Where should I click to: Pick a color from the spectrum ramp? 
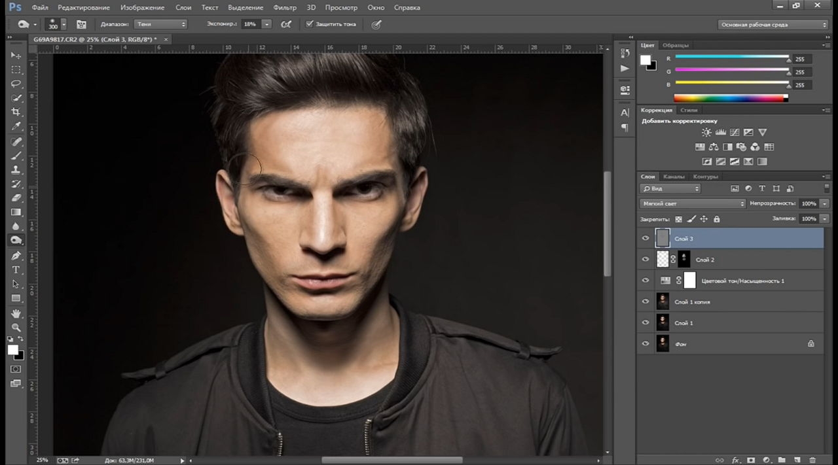point(731,98)
